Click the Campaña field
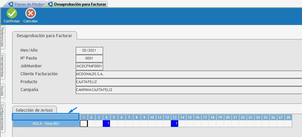The width and height of the screenshot is (302, 137). point(188,90)
